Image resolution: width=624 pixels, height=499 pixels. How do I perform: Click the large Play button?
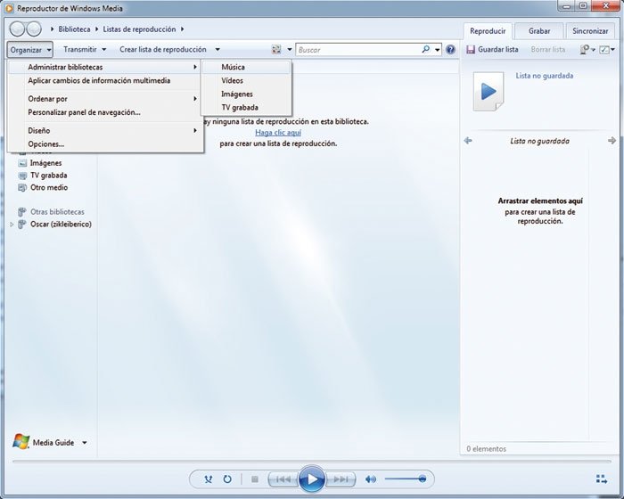tap(312, 479)
